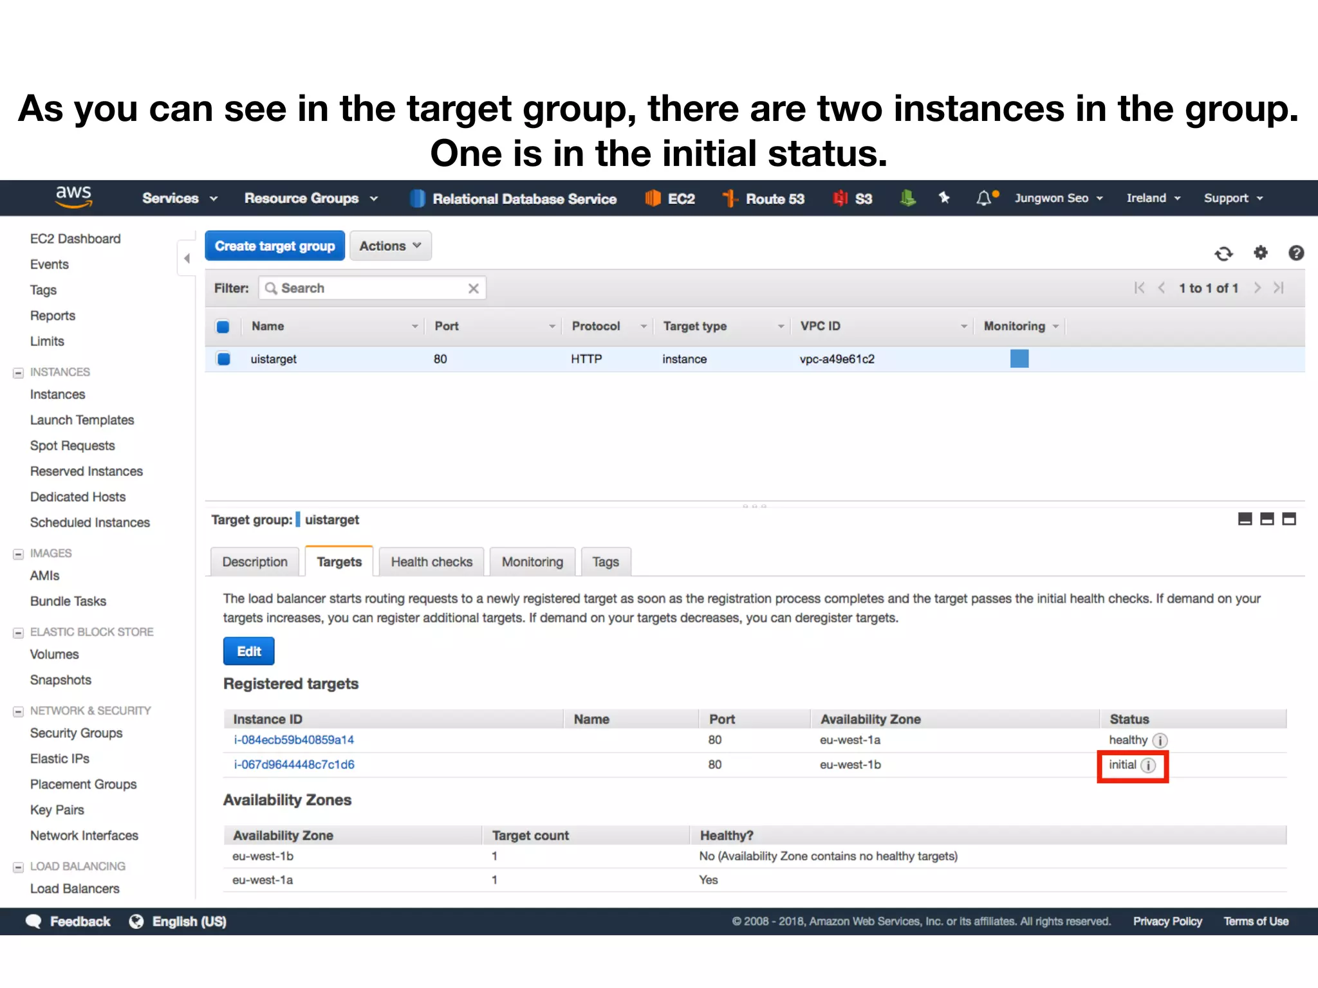This screenshot has width=1318, height=988.
Task: Go to first page of results
Action: pos(1139,288)
